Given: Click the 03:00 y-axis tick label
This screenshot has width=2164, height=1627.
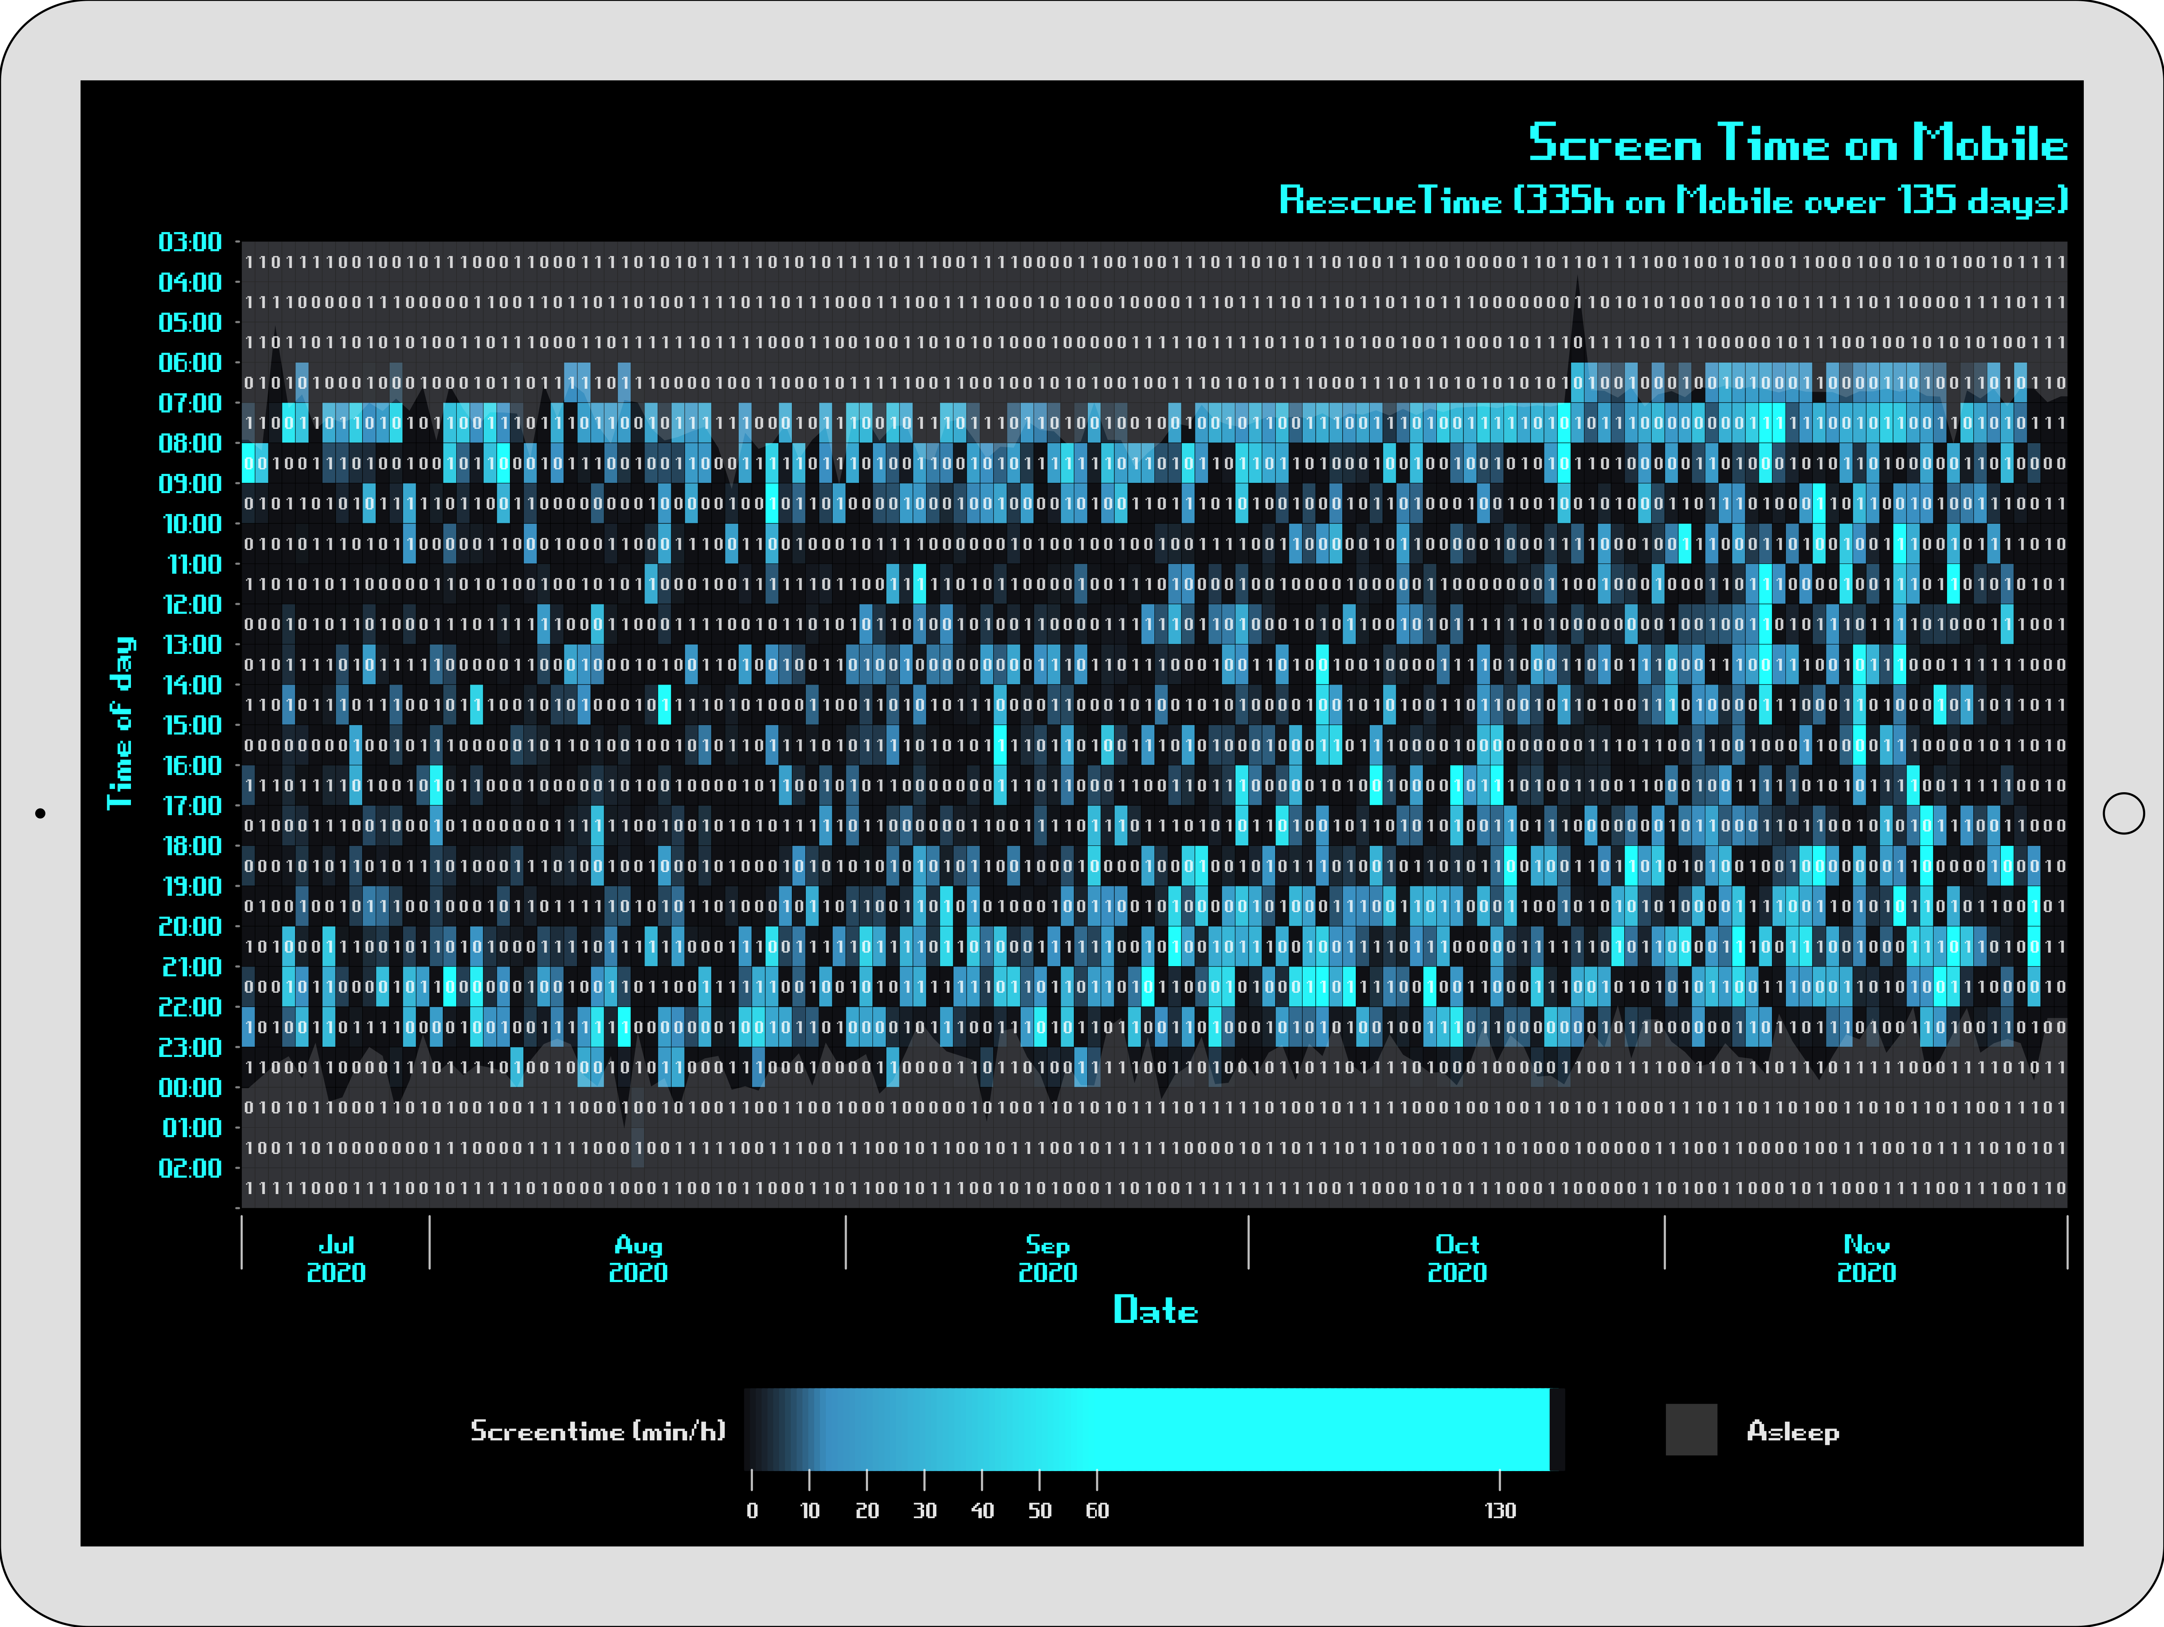Looking at the screenshot, I should click(190, 242).
